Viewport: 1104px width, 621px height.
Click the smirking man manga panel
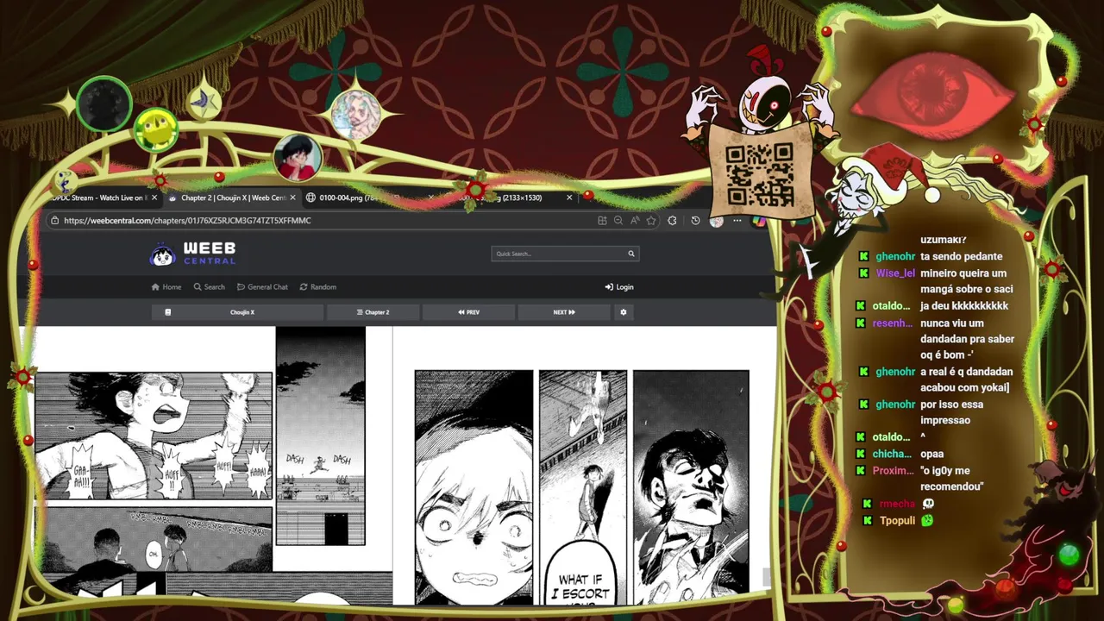point(691,487)
